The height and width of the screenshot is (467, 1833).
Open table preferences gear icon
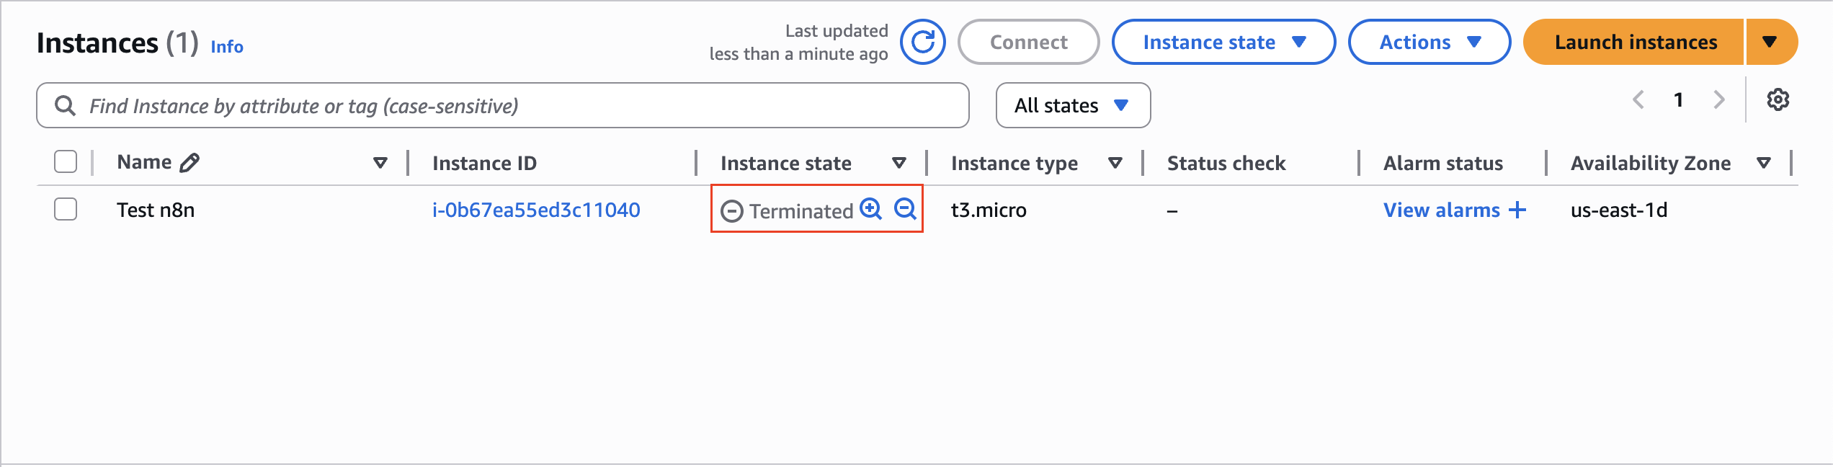[1778, 100]
